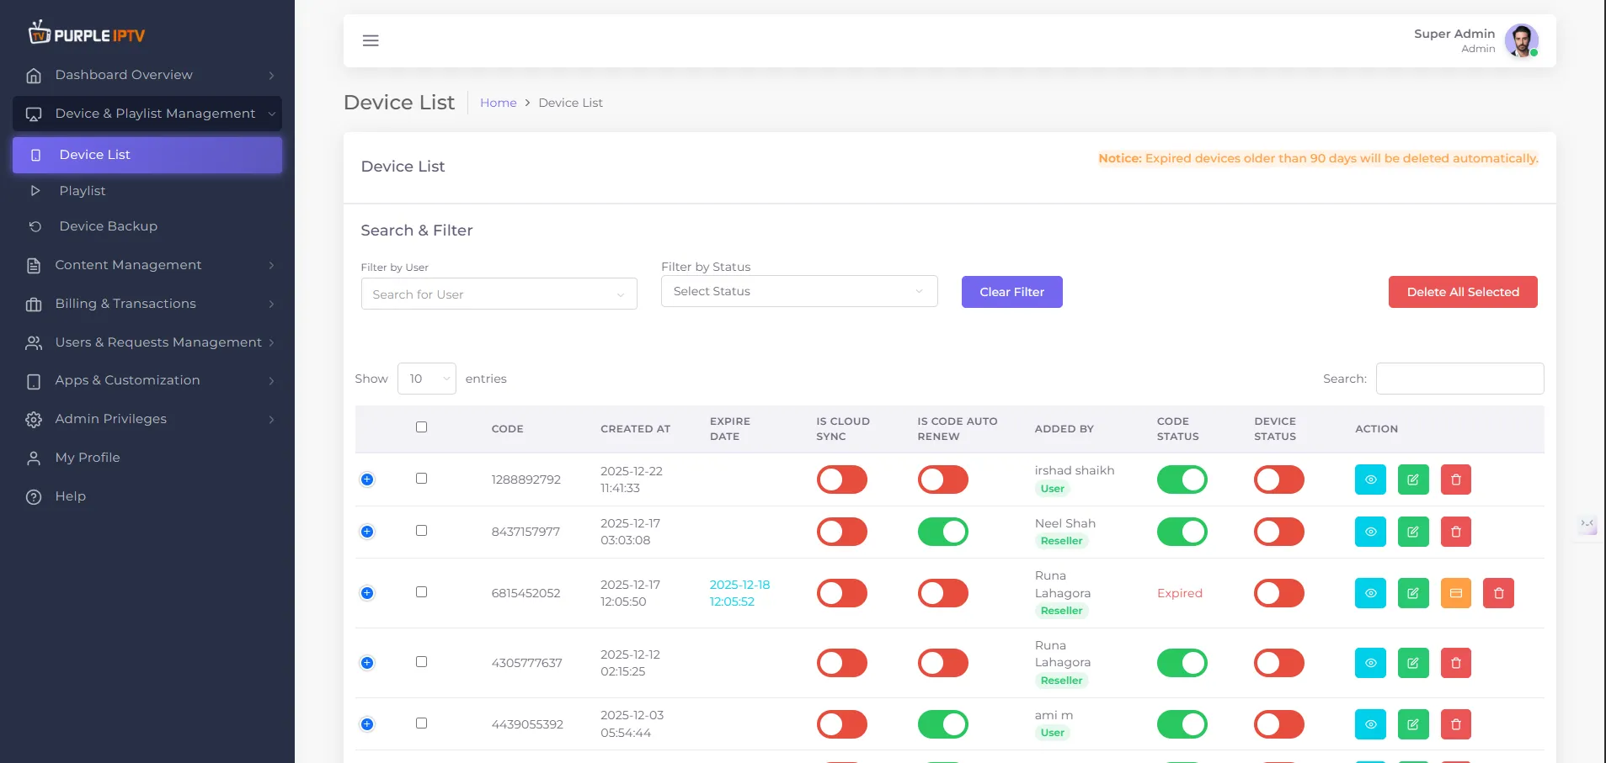The width and height of the screenshot is (1606, 763).
Task: View device with code 4305777637
Action: 1370,663
